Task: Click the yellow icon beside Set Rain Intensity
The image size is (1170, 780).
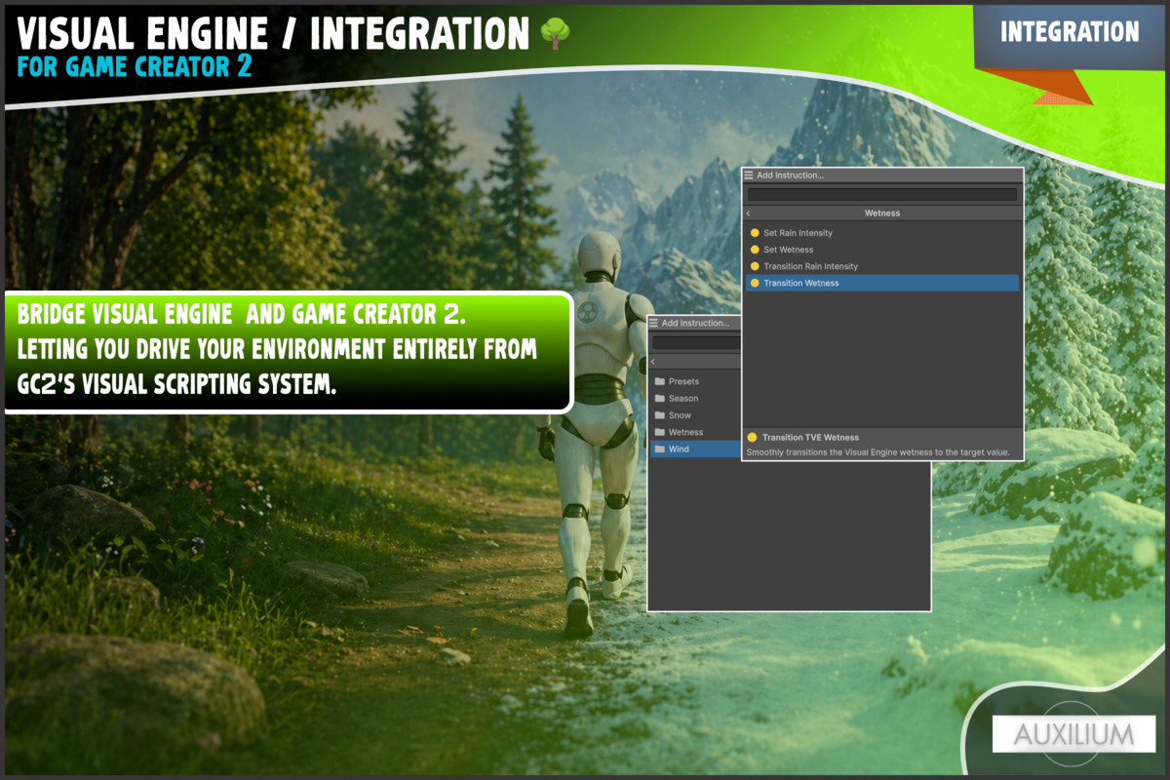Action: 755,233
